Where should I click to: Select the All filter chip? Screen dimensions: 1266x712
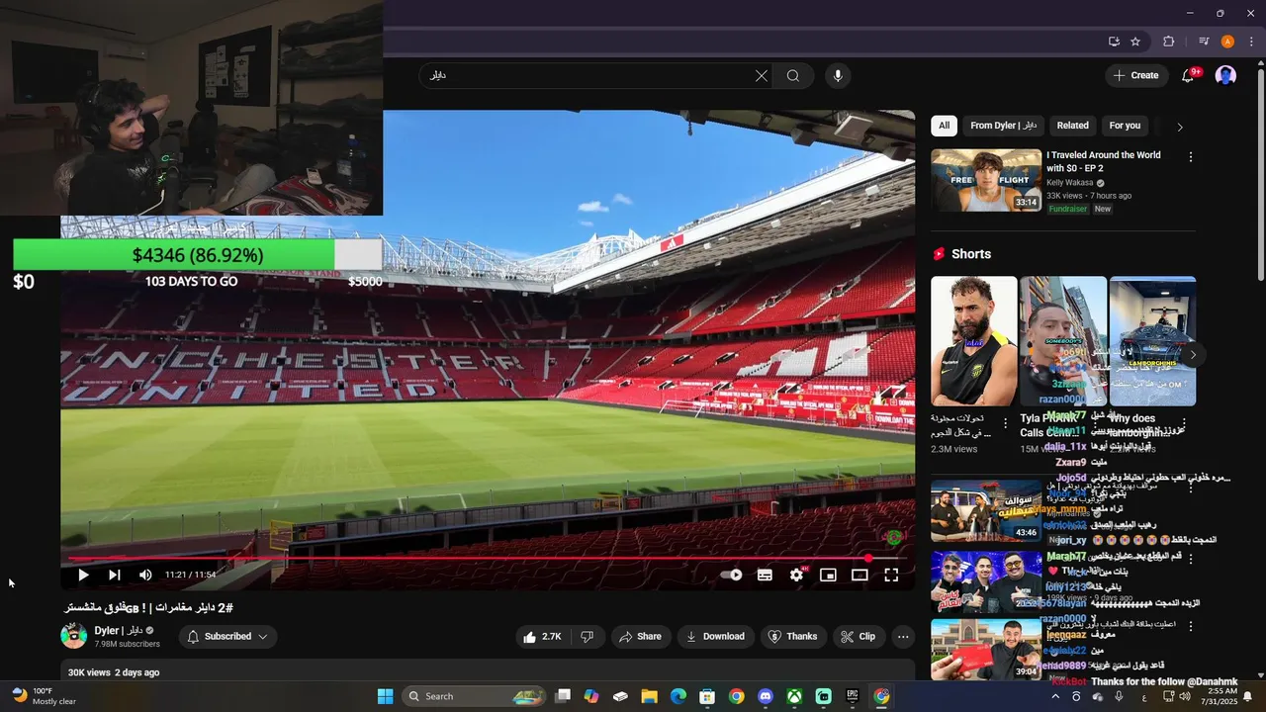point(944,126)
